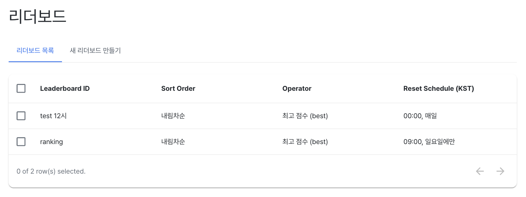Sort by Leaderboard ID column header

coord(65,89)
